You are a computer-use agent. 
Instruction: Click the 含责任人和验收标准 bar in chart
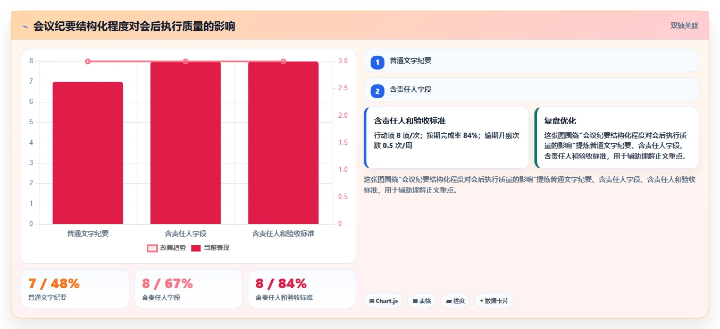coord(283,143)
